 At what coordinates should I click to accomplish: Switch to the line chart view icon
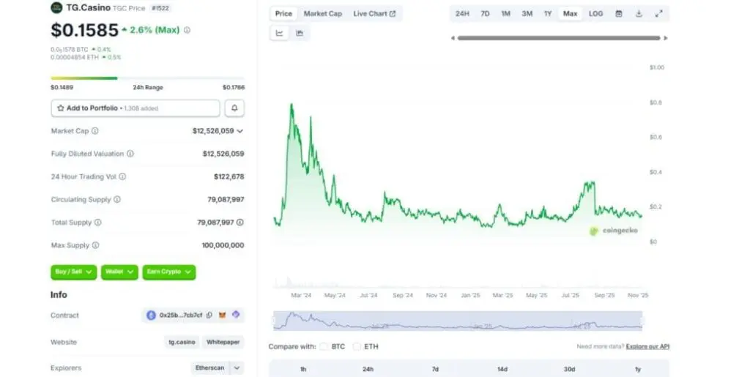280,33
